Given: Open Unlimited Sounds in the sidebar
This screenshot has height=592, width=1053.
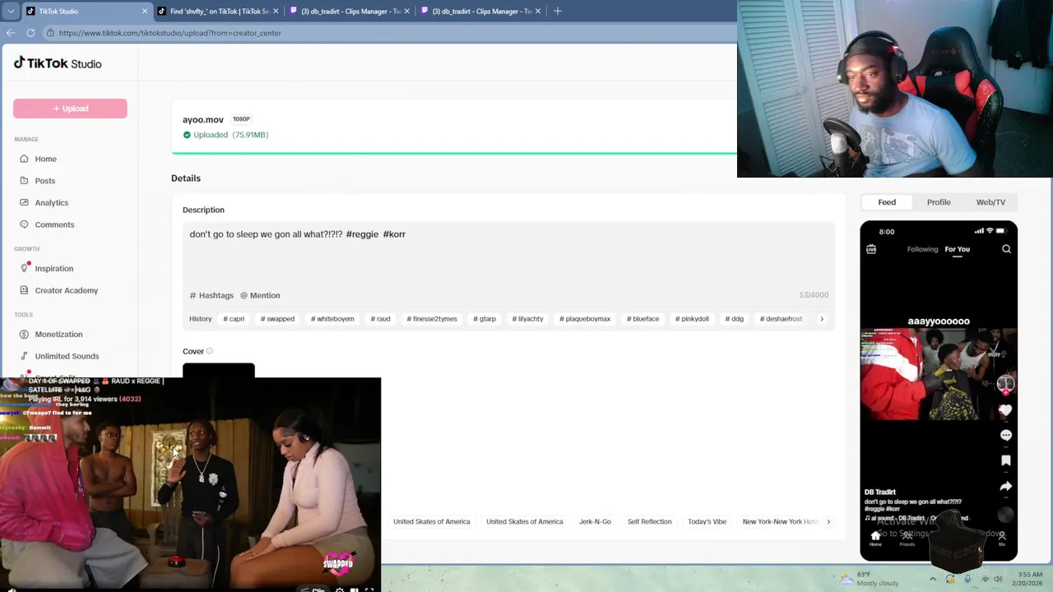Looking at the screenshot, I should [x=67, y=356].
